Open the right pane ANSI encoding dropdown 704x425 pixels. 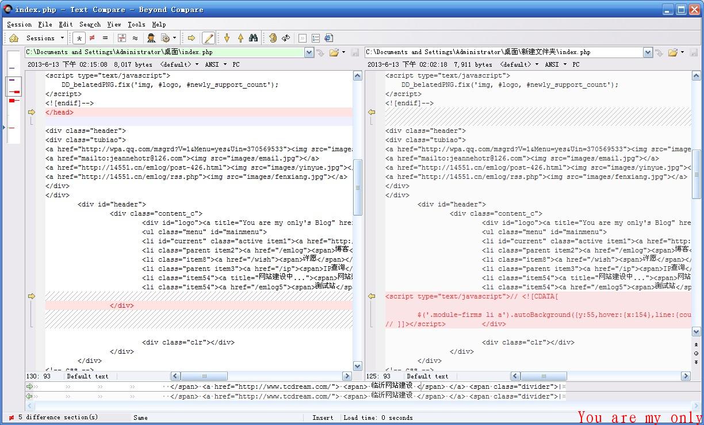556,64
